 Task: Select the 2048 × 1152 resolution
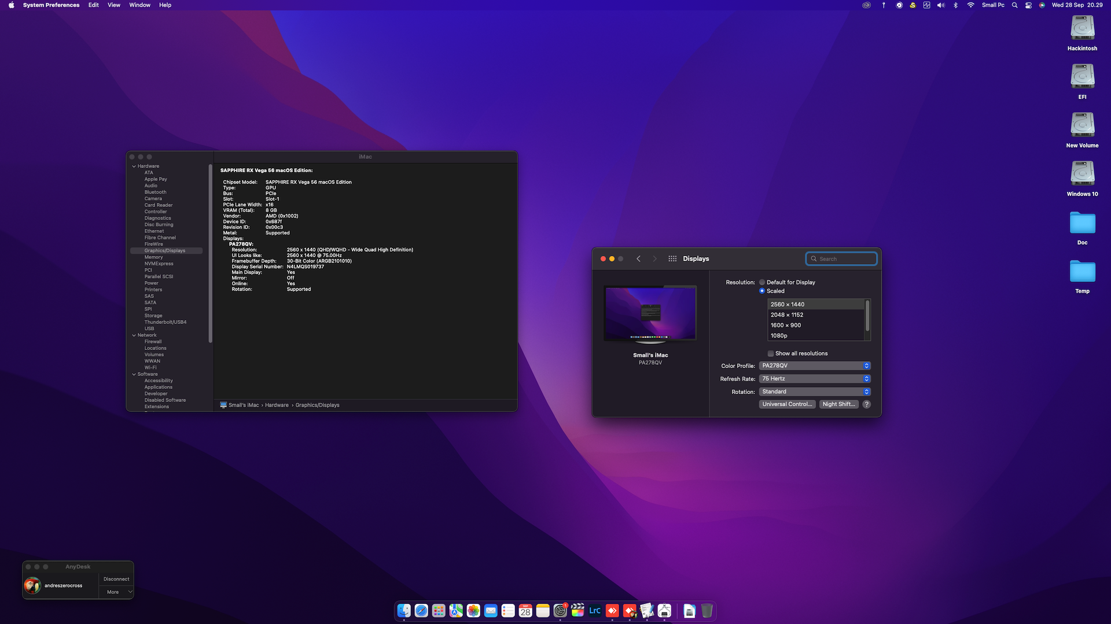(x=816, y=315)
